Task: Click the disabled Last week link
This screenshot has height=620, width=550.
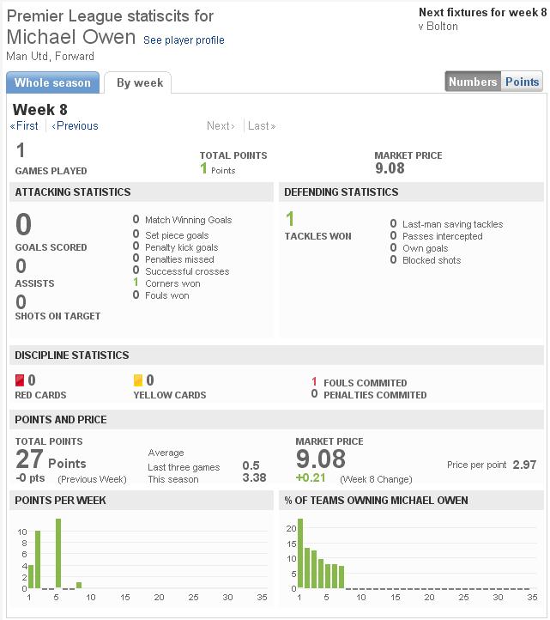Action: click(262, 125)
